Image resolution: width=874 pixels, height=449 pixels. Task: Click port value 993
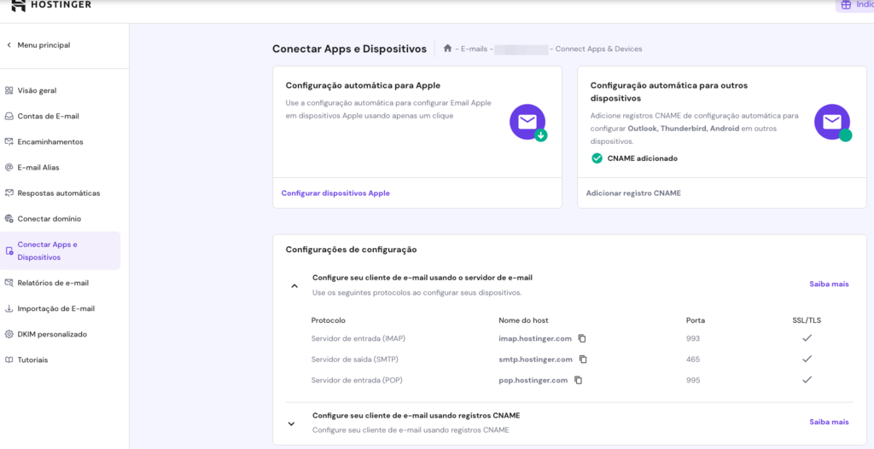693,338
